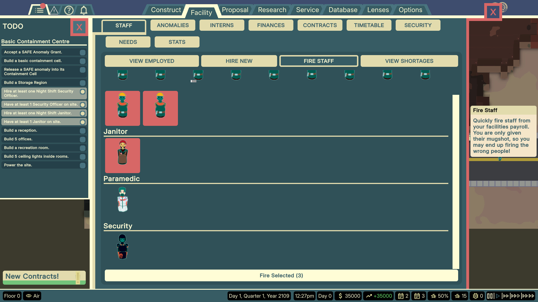The height and width of the screenshot is (302, 538).
Task: Mark 'Power the site' as complete
Action: click(x=82, y=165)
